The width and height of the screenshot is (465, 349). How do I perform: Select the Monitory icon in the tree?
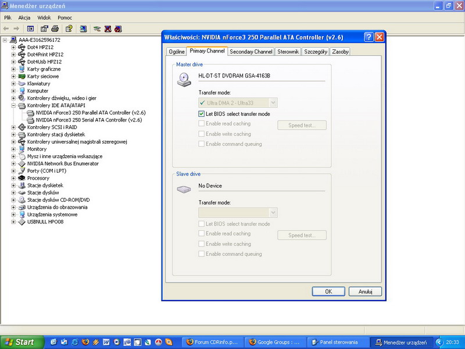point(22,149)
